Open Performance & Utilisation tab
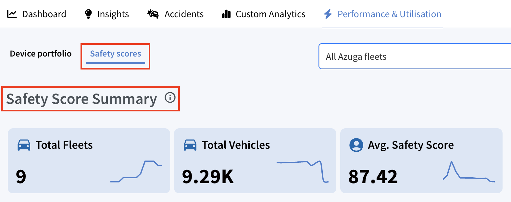Screen dimensions: 511x202 pyautogui.click(x=389, y=14)
